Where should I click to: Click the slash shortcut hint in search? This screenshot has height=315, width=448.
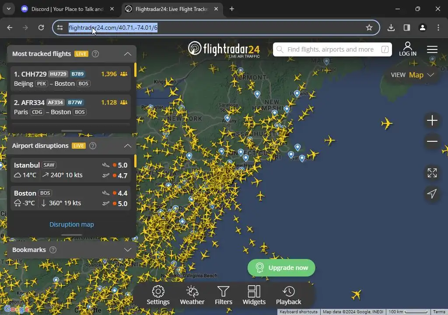385,49
